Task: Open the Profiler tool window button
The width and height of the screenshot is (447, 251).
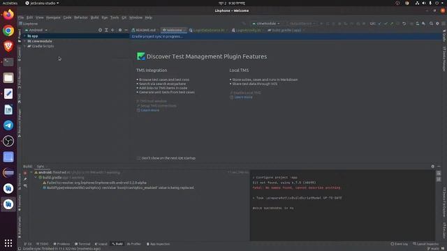Action: coord(134,244)
